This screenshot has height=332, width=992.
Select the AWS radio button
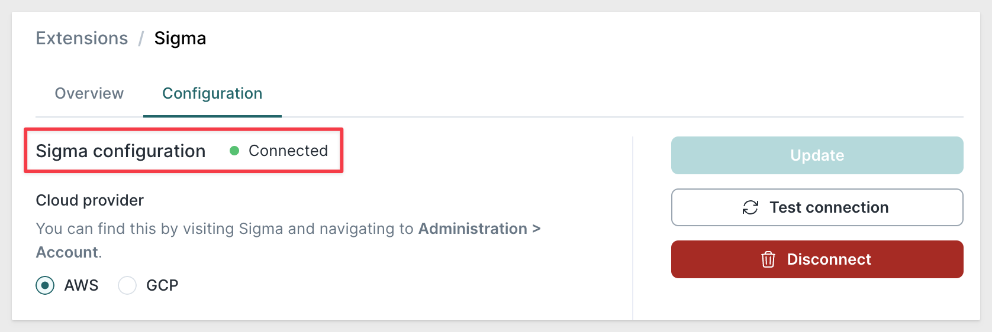point(45,285)
